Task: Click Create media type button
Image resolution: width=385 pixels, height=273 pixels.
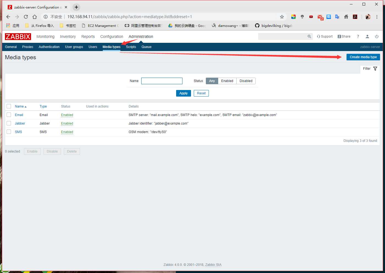Action: [363, 57]
